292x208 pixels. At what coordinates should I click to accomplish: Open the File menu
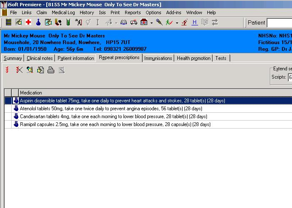tap(13, 12)
